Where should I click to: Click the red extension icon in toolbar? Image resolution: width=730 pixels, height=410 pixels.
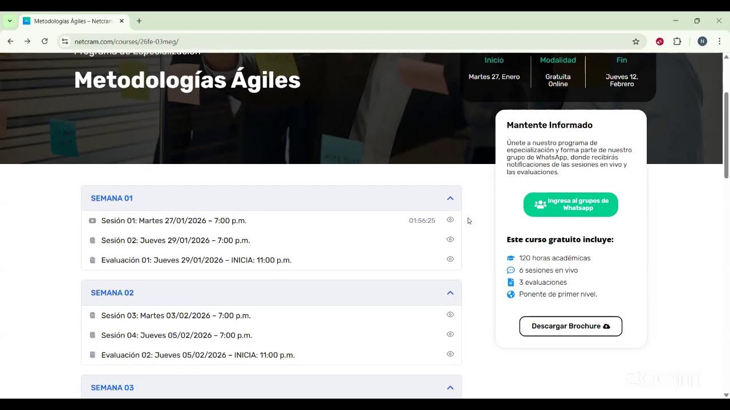pos(660,42)
